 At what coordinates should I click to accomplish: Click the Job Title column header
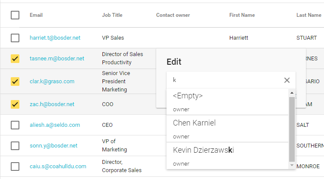coord(112,15)
